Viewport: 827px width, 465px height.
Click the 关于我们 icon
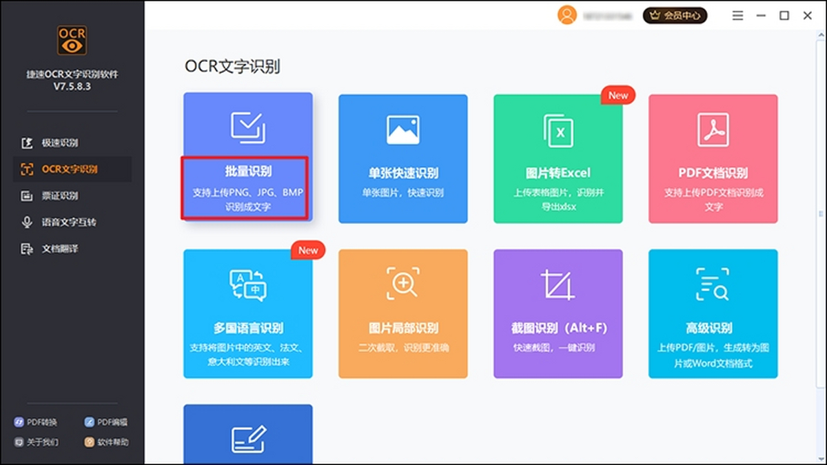(x=19, y=442)
